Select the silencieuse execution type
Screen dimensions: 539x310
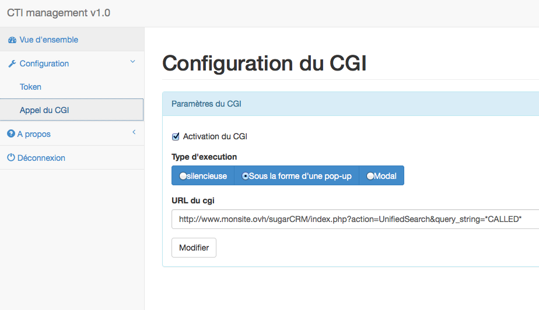pos(183,176)
